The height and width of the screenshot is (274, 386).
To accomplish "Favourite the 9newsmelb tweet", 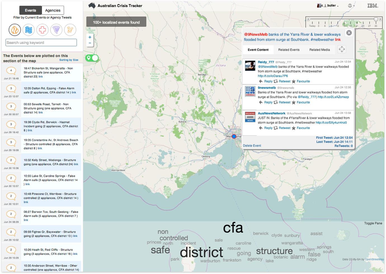I will tap(301, 102).
